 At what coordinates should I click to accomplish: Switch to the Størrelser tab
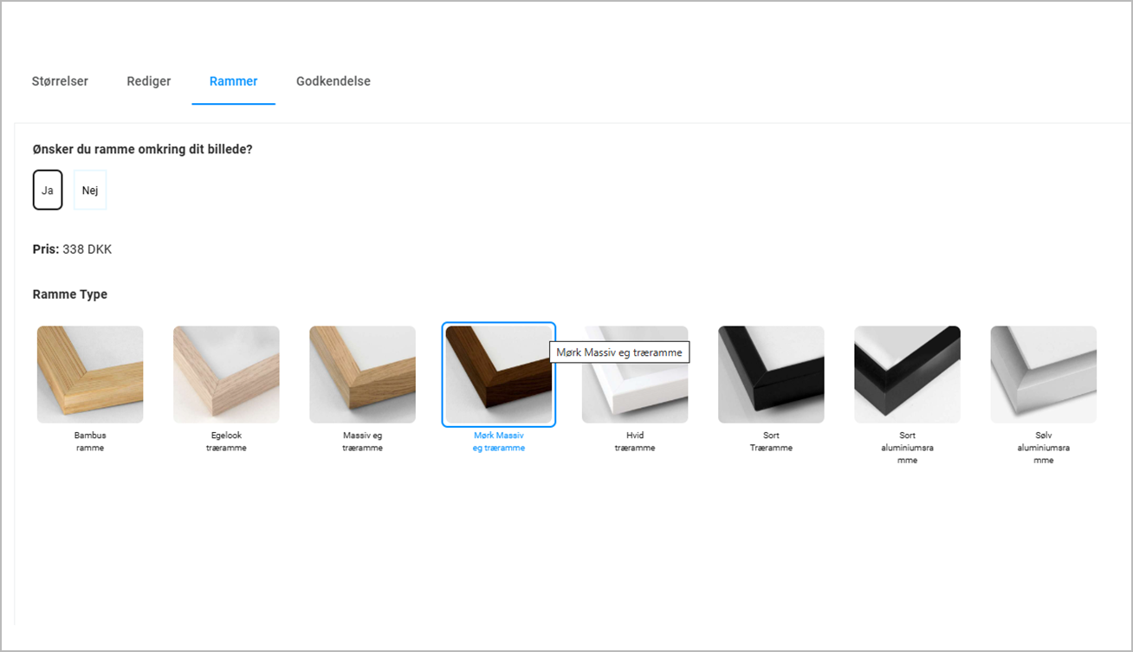(x=60, y=81)
